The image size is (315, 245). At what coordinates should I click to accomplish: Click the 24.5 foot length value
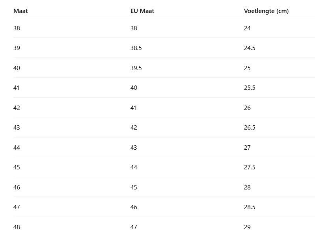(x=250, y=48)
